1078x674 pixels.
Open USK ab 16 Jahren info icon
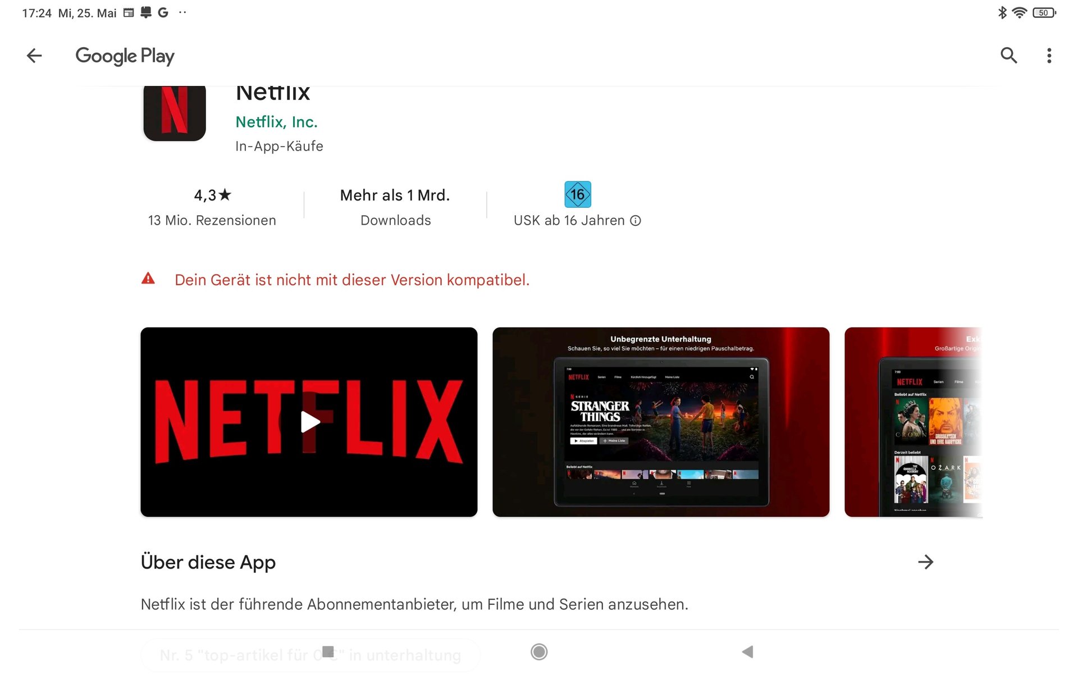[635, 221]
